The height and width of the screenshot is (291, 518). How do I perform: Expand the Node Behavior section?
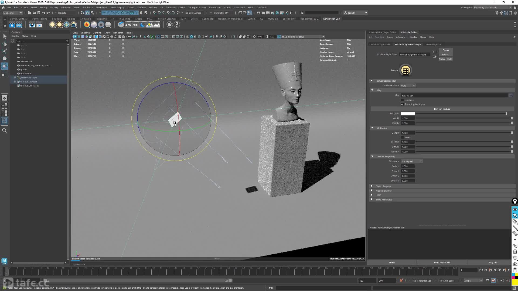click(x=372, y=191)
